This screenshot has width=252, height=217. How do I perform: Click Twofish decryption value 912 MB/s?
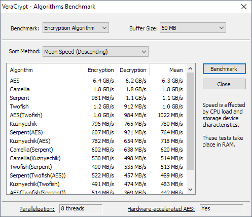point(135,106)
